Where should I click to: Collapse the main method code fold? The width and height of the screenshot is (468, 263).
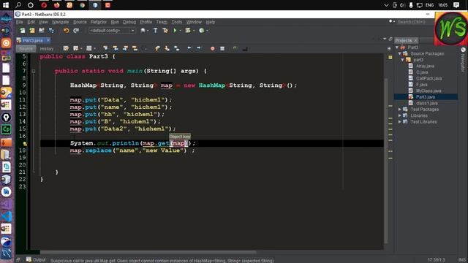coord(34,71)
